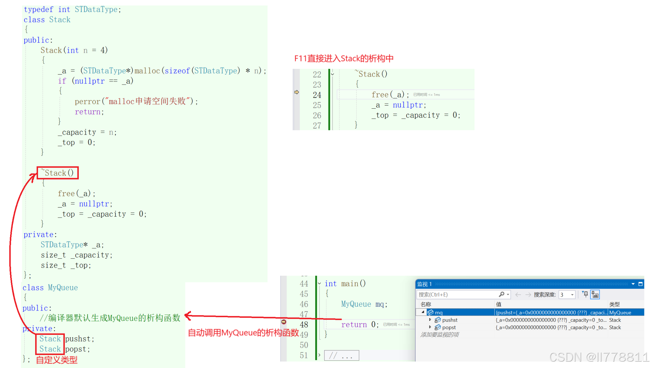Screen dimensions: 651x368
Task: Expand the collapsed comment block at line 51
Action: [x=319, y=355]
